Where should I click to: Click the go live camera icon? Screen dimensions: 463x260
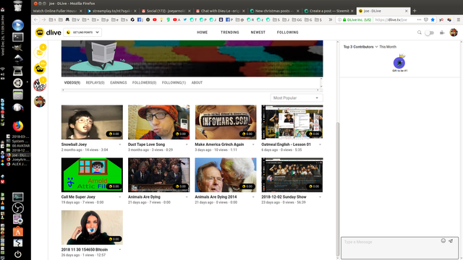pyautogui.click(x=442, y=32)
